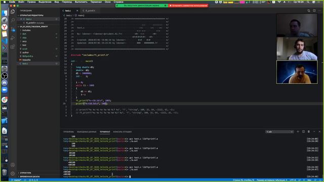Click the Spotlight search icon in menu bar
324x182 pixels.
pyautogui.click(x=308, y=2)
